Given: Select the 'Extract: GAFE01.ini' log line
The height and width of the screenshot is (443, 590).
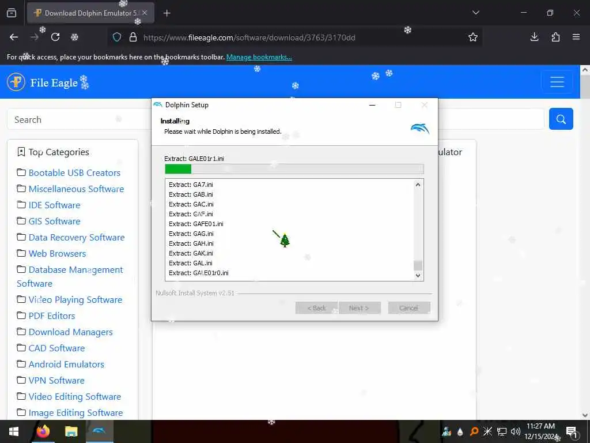Looking at the screenshot, I should pyautogui.click(x=196, y=224).
